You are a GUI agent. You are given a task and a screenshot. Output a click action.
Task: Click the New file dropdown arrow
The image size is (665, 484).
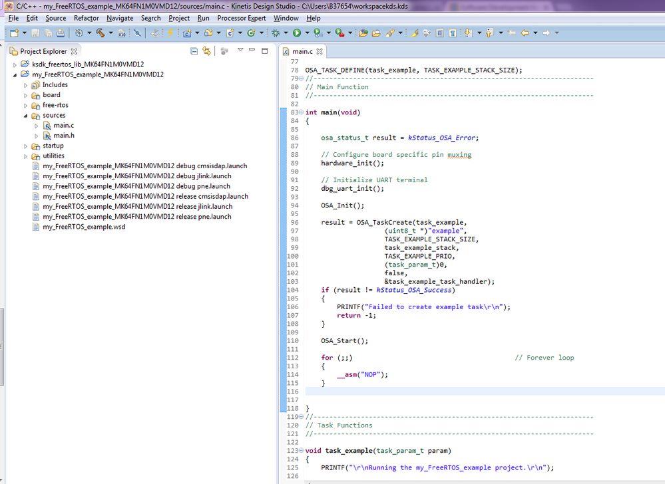(25, 33)
